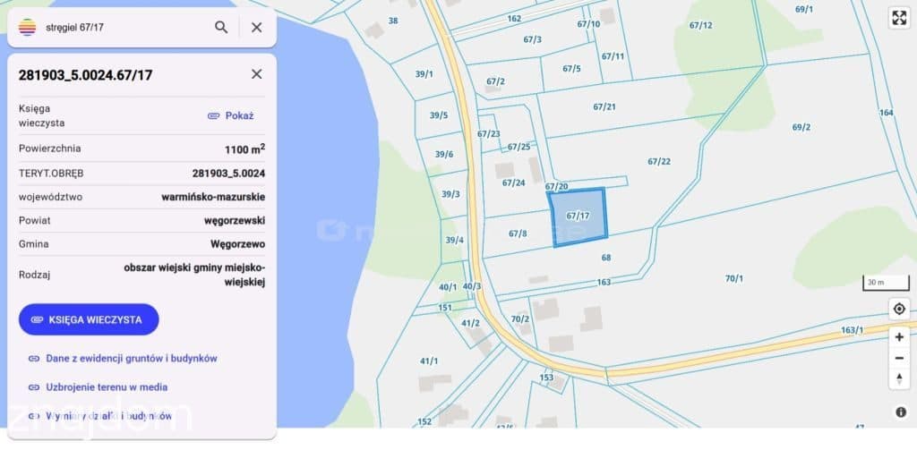Select parcel 67/21 on the map

pyautogui.click(x=604, y=107)
